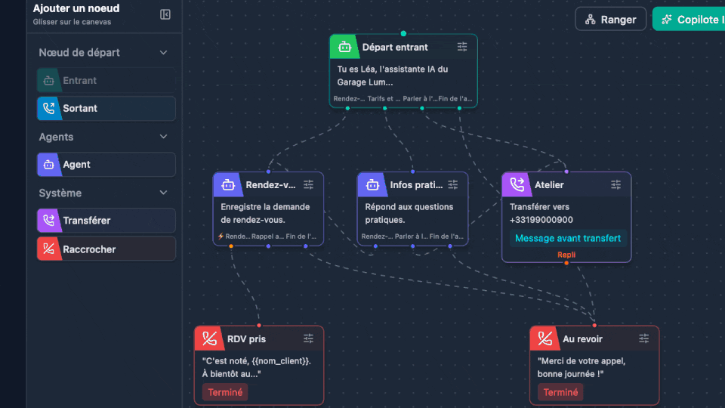This screenshot has height=408, width=725.
Task: Click the Merci de votre appel message text
Action: click(582, 367)
